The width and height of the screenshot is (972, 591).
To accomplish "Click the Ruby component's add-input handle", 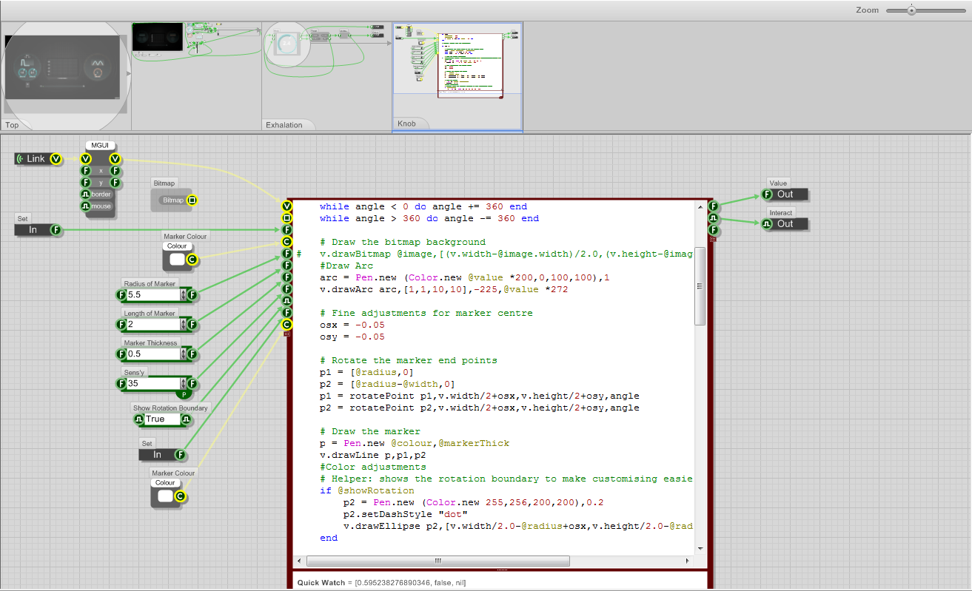I will (287, 335).
